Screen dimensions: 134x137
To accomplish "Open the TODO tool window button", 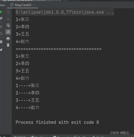I will coord(20,136).
